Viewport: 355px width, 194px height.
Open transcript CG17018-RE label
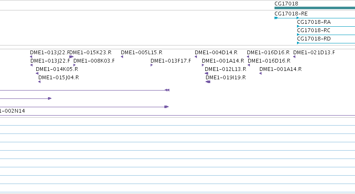pos(291,14)
